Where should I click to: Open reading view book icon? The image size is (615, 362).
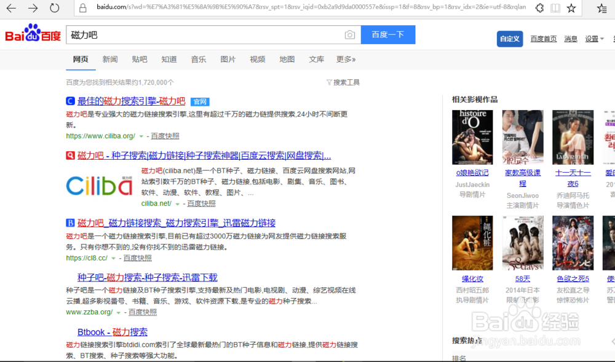(555, 8)
